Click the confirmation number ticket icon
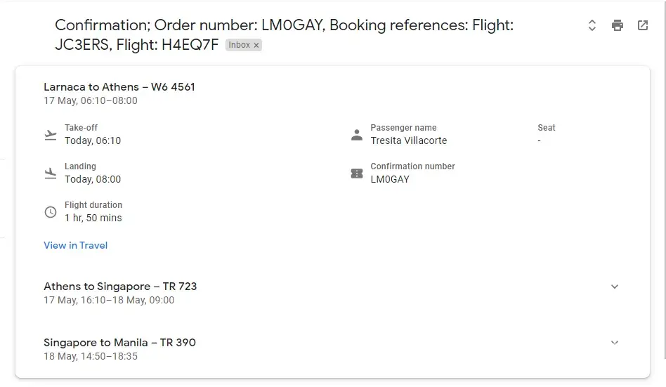The width and height of the screenshot is (666, 387). (x=357, y=173)
